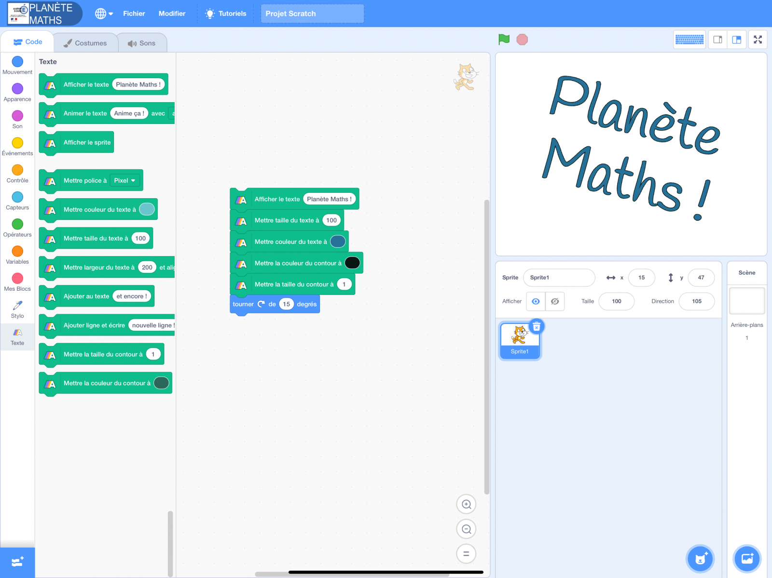Select the Mes Blocs category

pos(17,282)
